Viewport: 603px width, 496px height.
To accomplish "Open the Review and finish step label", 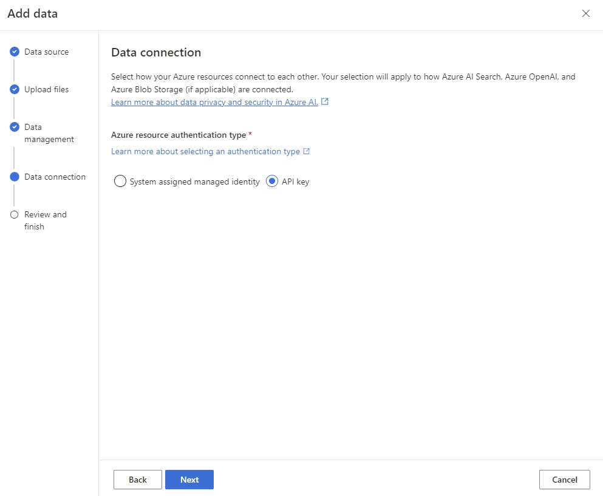I will pos(45,220).
